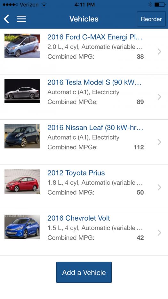
Task: Click the Add a Vehicle button
Action: [x=84, y=272]
